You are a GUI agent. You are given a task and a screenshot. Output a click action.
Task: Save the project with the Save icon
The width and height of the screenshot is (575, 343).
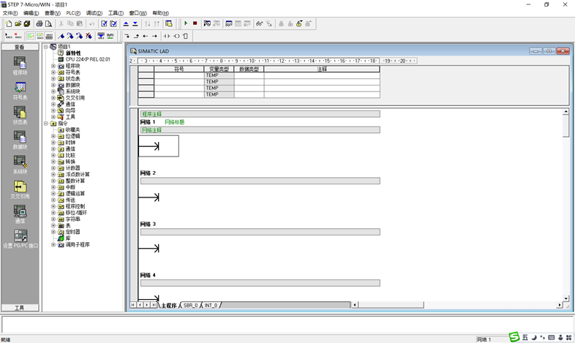coord(27,24)
